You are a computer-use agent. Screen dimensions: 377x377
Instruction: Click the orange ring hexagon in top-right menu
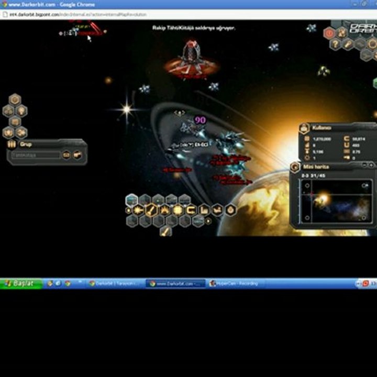pyautogui.click(x=372, y=44)
